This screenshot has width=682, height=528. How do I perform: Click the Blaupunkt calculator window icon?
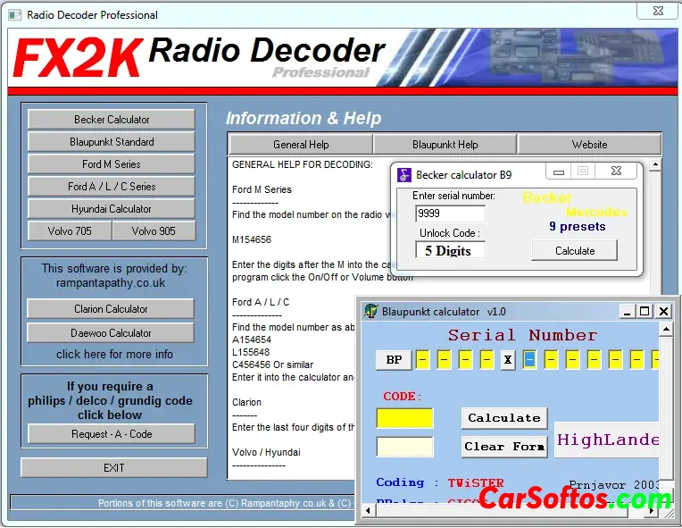[x=371, y=311]
